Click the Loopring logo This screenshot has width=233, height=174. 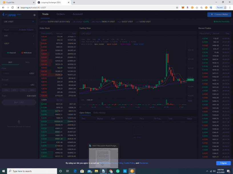pos(9,15)
